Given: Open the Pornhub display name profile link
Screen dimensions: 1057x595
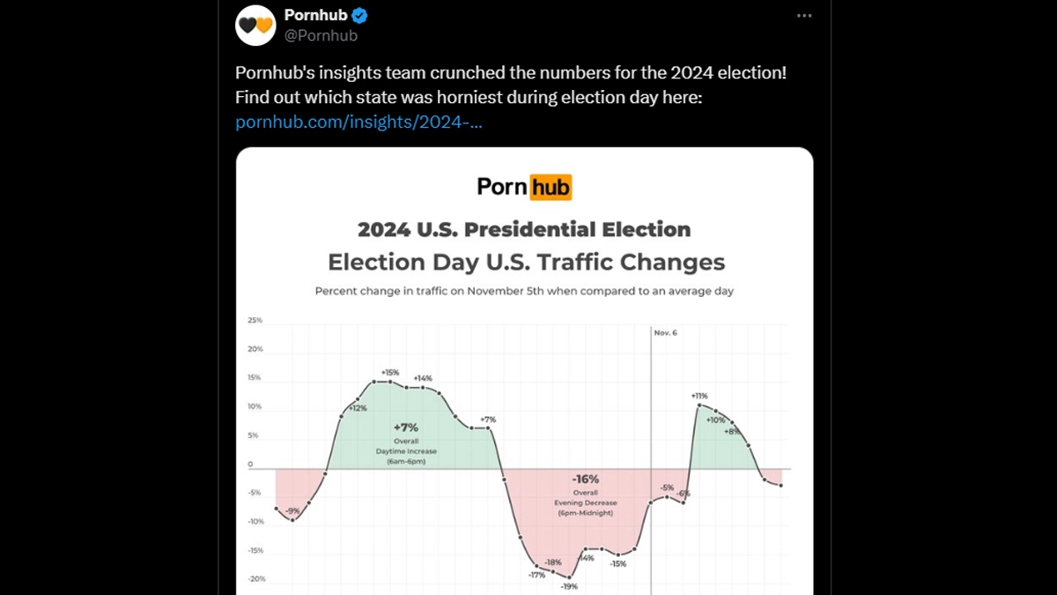Looking at the screenshot, I should click(x=316, y=16).
